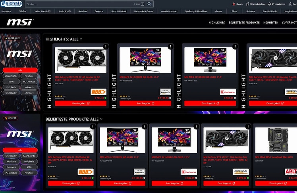Click the €899,00 price in Beliebteste Produkte

click(241, 178)
